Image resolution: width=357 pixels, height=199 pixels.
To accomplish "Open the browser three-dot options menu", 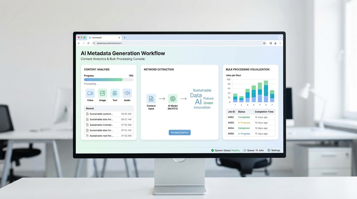I will [280, 43].
